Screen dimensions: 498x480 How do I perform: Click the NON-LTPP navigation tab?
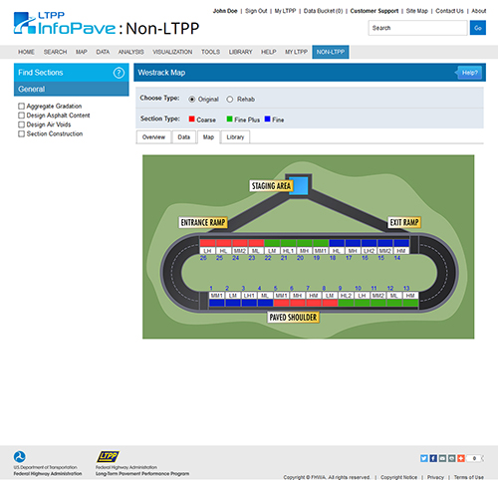[x=331, y=52]
